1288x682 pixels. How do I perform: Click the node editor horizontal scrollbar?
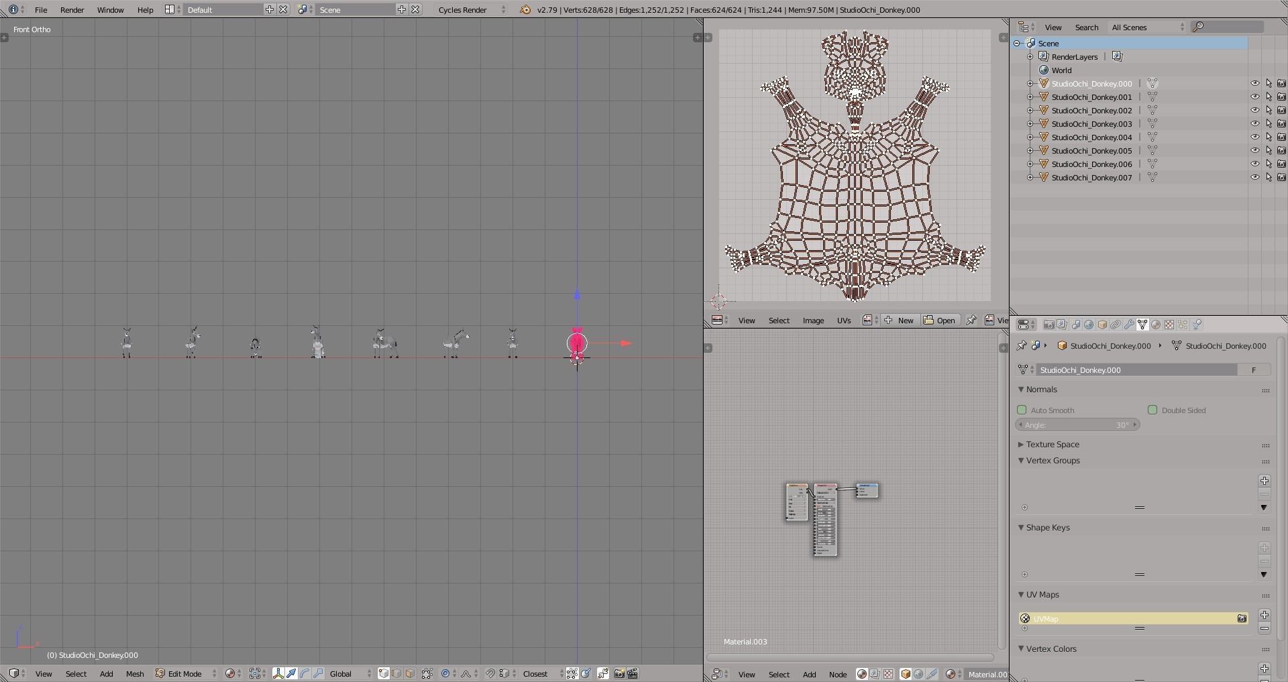click(x=850, y=657)
